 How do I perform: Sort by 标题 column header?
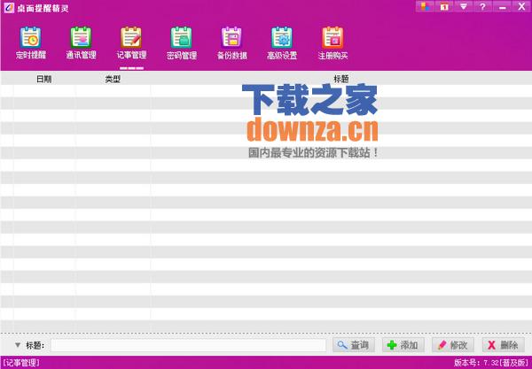[x=341, y=80]
